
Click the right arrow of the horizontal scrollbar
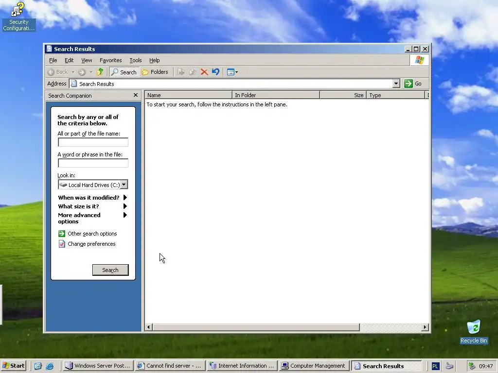[x=425, y=327]
